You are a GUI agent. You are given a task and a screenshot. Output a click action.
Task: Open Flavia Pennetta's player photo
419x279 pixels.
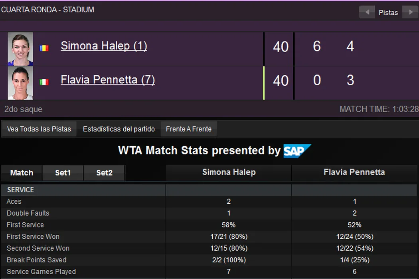20,83
